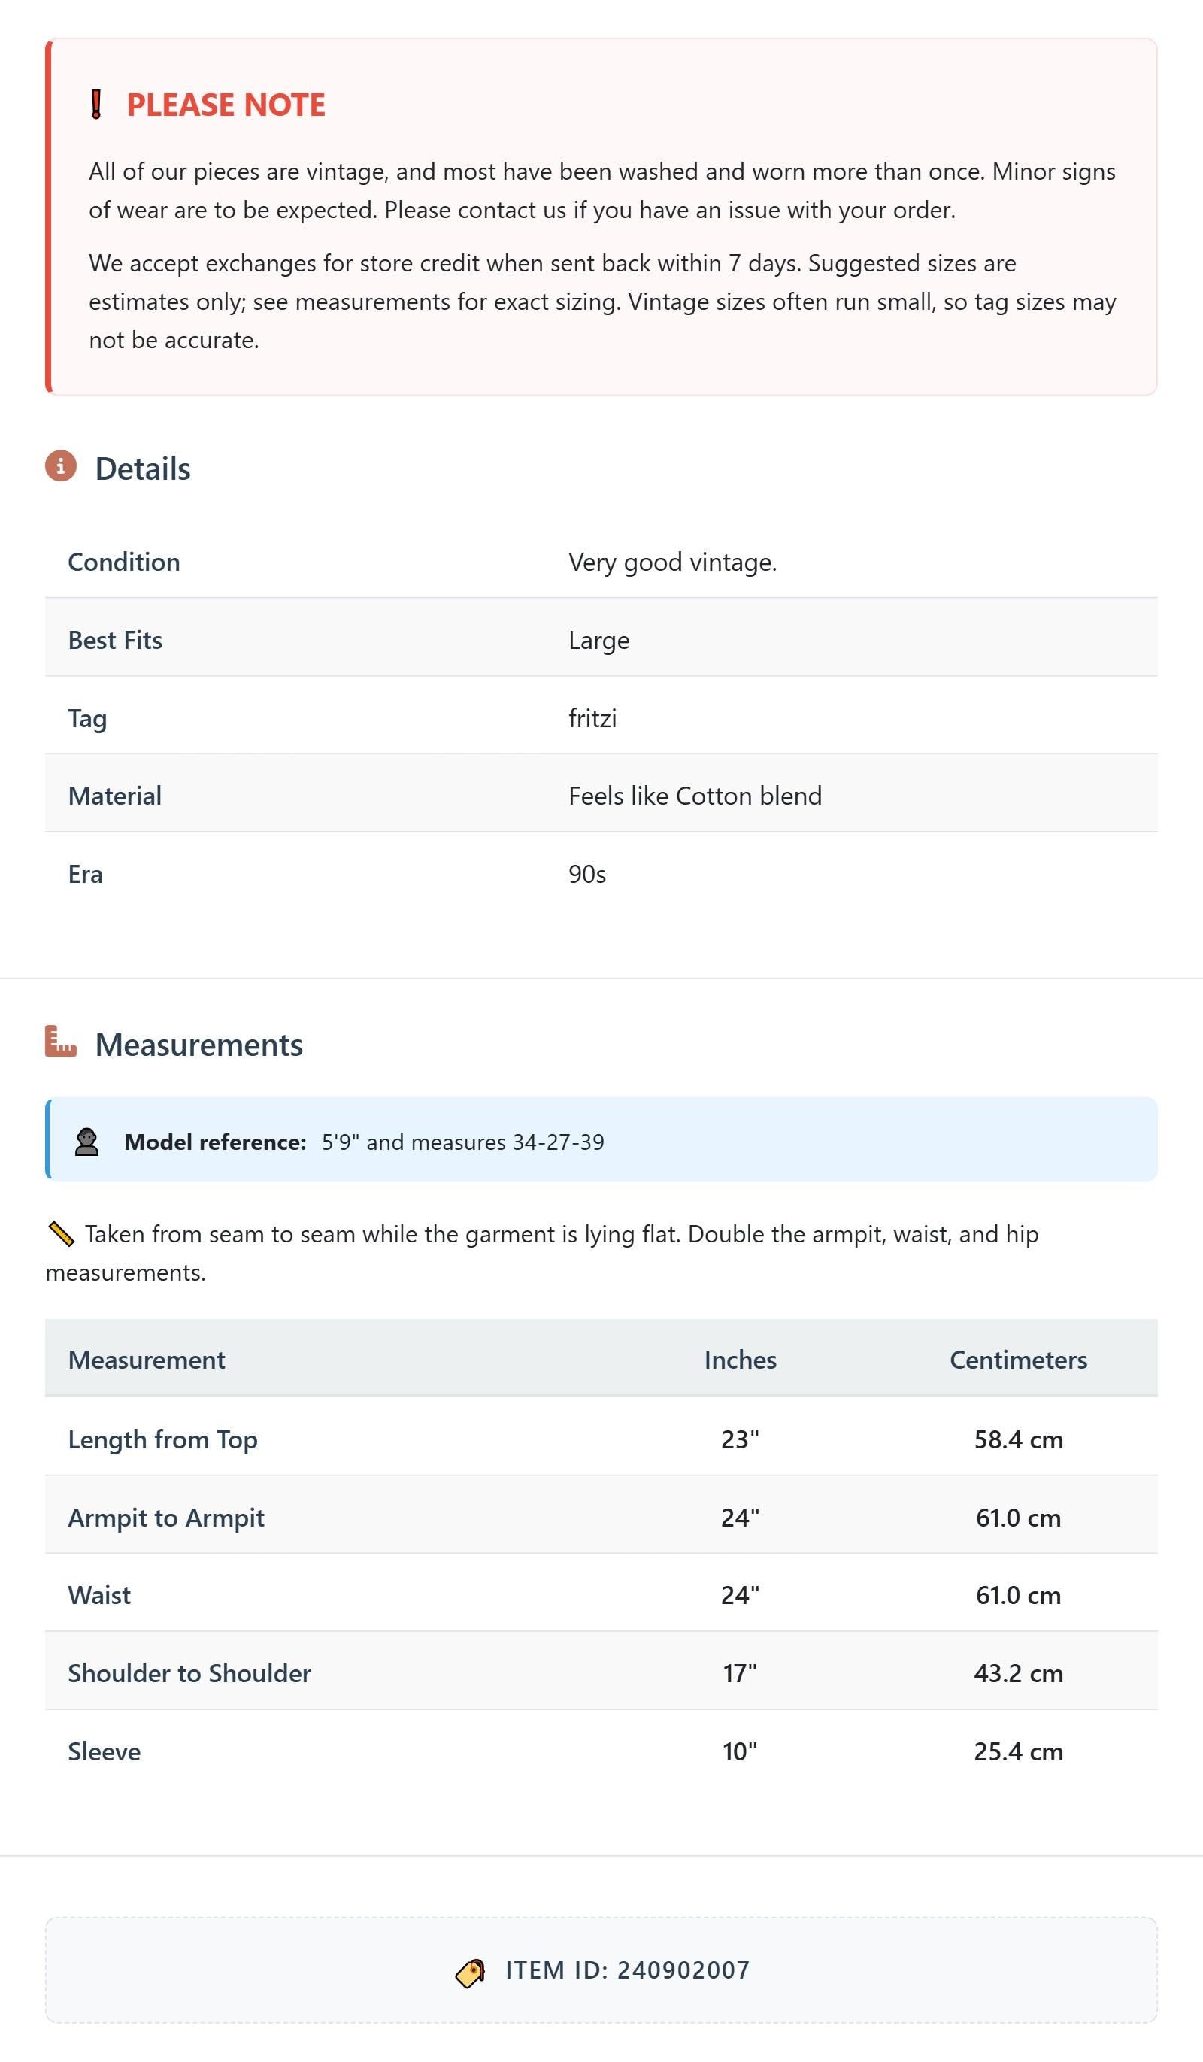
Task: Click the PLEASE NOTE heading
Action: [x=226, y=105]
